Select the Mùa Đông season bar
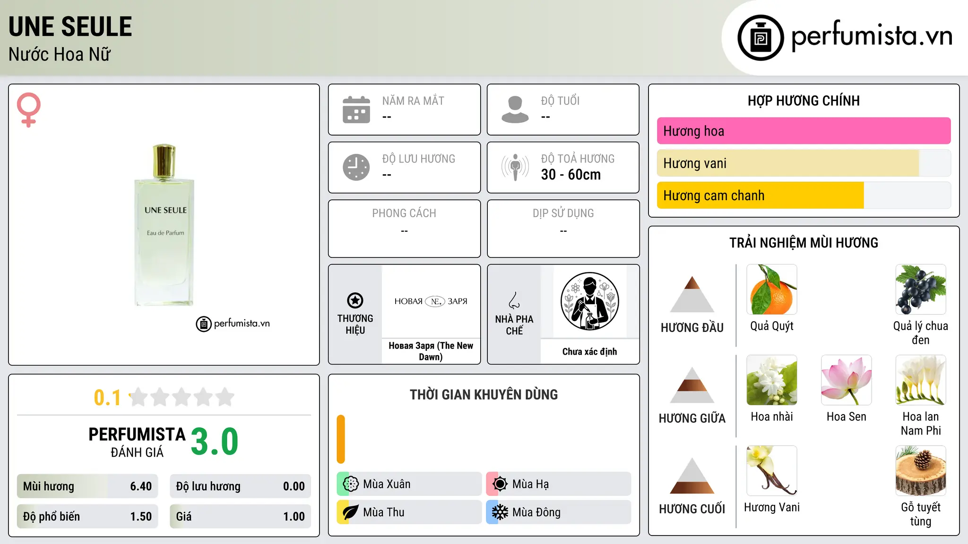The width and height of the screenshot is (968, 544). click(559, 512)
